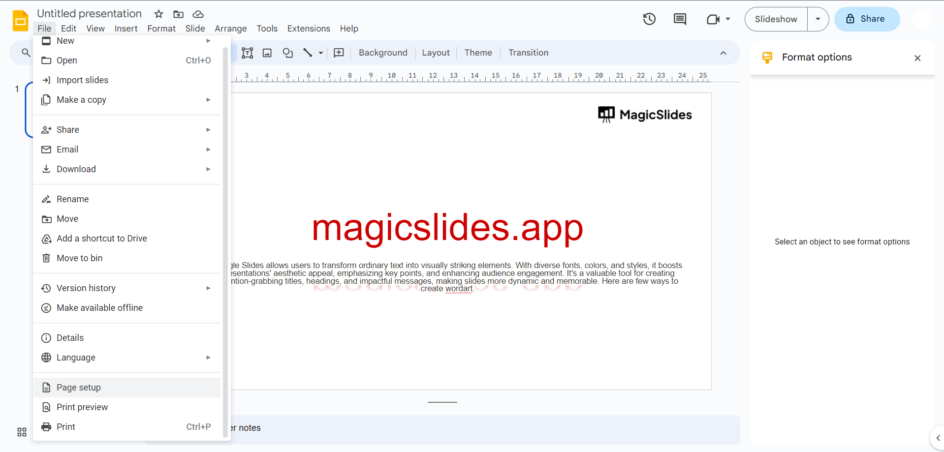Open version history clock icon
This screenshot has width=944, height=452.
(x=649, y=19)
